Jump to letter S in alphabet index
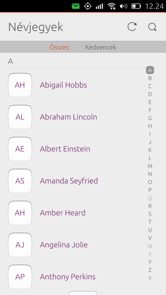 coord(150,214)
